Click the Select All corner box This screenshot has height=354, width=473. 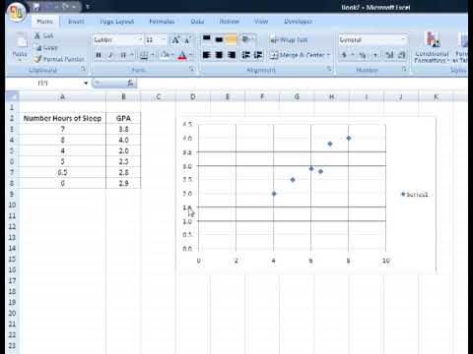tap(13, 96)
